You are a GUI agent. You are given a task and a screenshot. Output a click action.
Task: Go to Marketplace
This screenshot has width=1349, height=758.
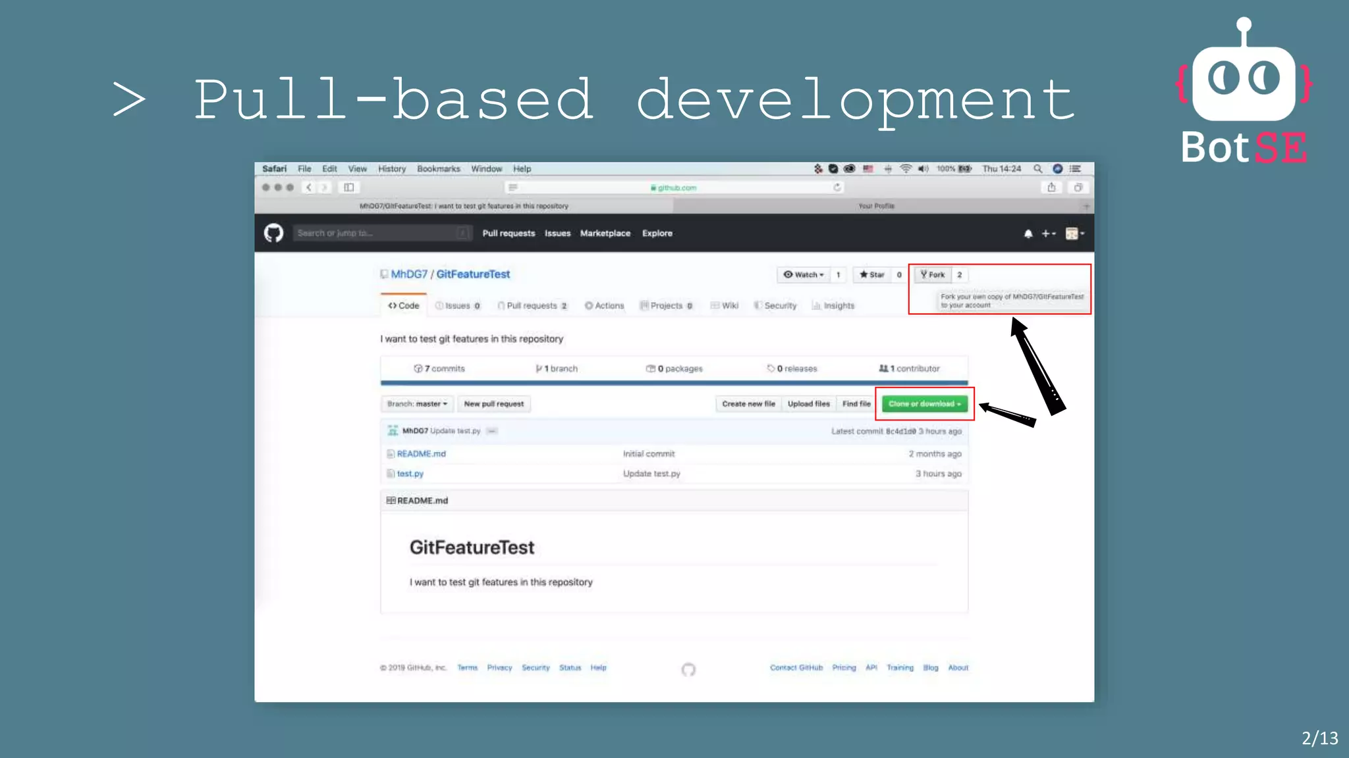(x=605, y=234)
